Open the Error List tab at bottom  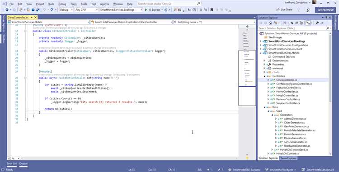point(12,163)
